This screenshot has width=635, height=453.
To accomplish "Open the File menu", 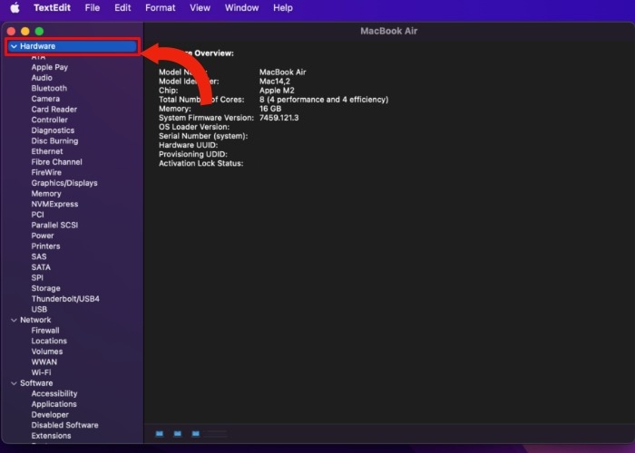I will click(93, 7).
